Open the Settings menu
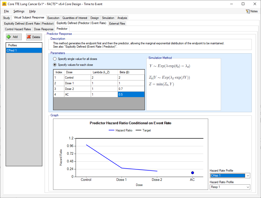The width and height of the screenshot is (261, 198). 19,11
